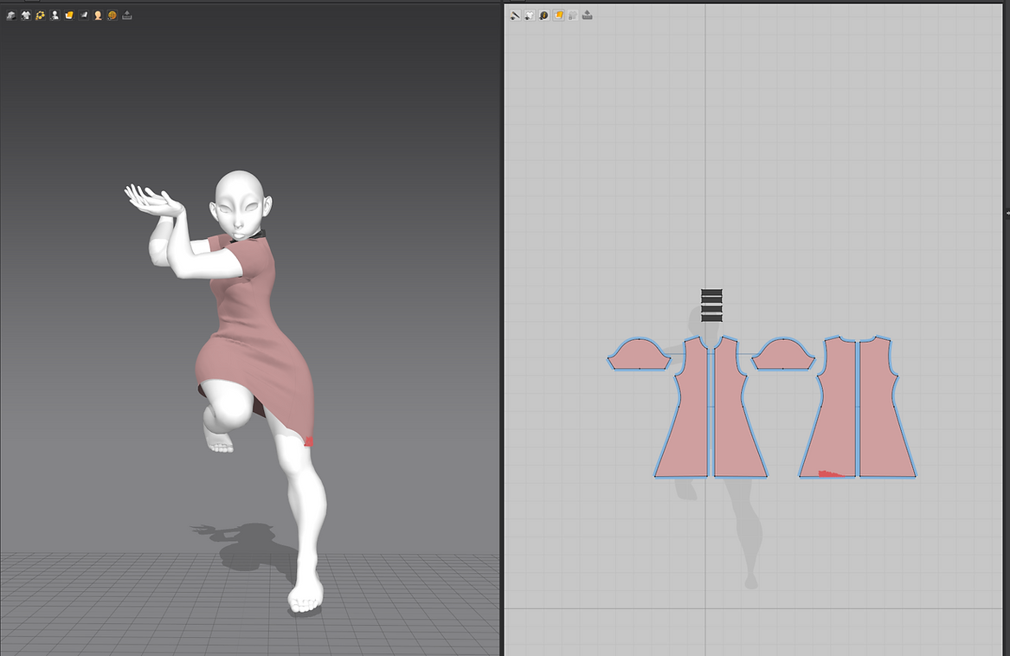The height and width of the screenshot is (656, 1010).
Task: Select the left sleeve pattern piece in the 2D window
Action: click(x=639, y=356)
